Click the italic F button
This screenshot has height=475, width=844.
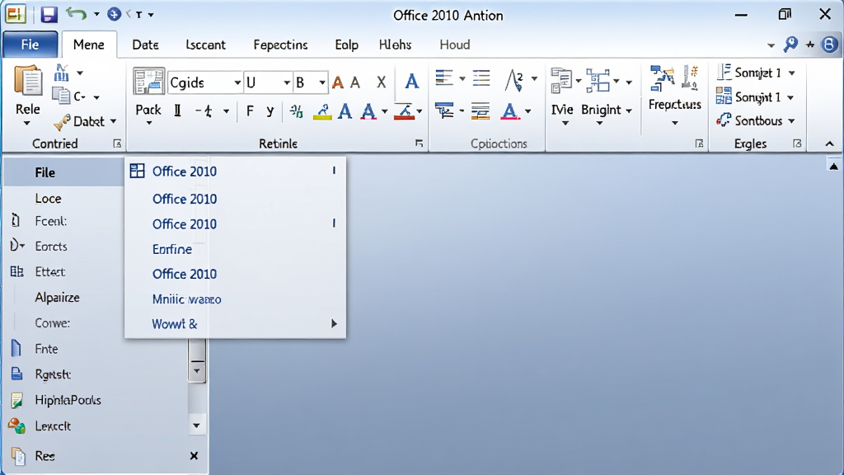click(x=250, y=111)
